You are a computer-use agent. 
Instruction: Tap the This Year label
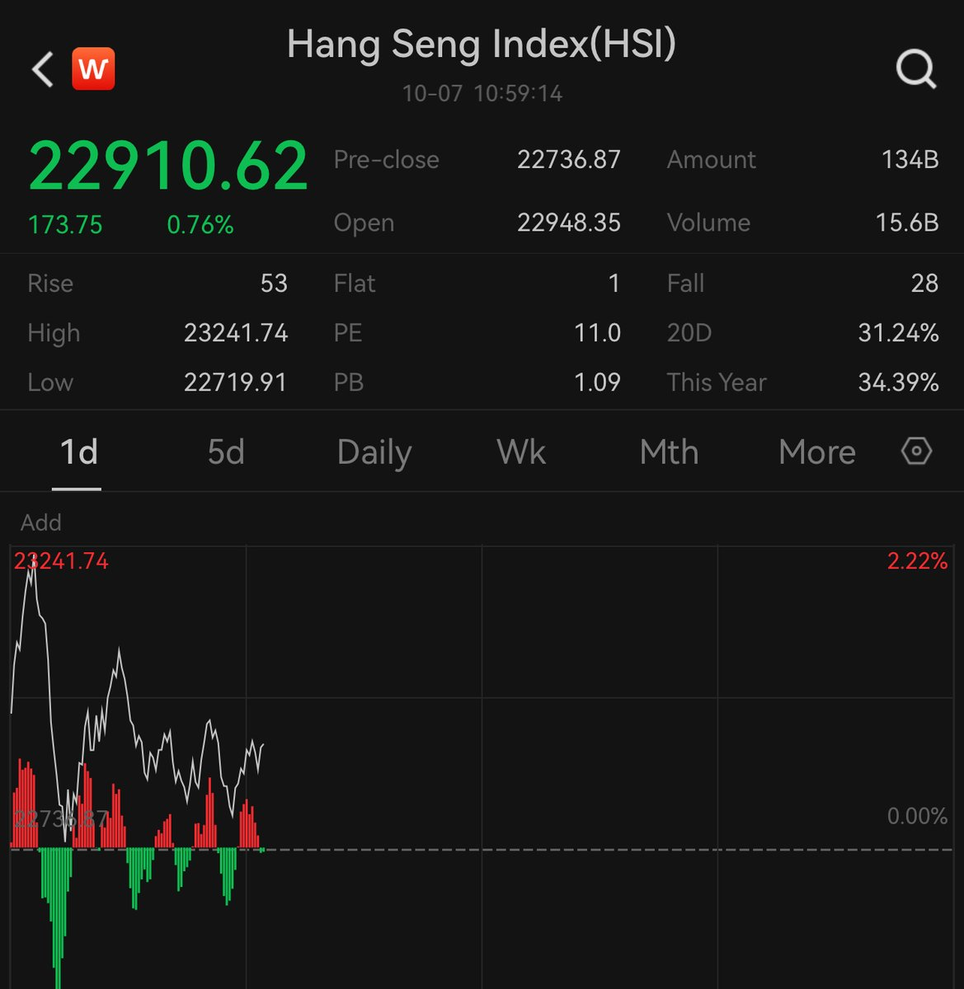(717, 382)
